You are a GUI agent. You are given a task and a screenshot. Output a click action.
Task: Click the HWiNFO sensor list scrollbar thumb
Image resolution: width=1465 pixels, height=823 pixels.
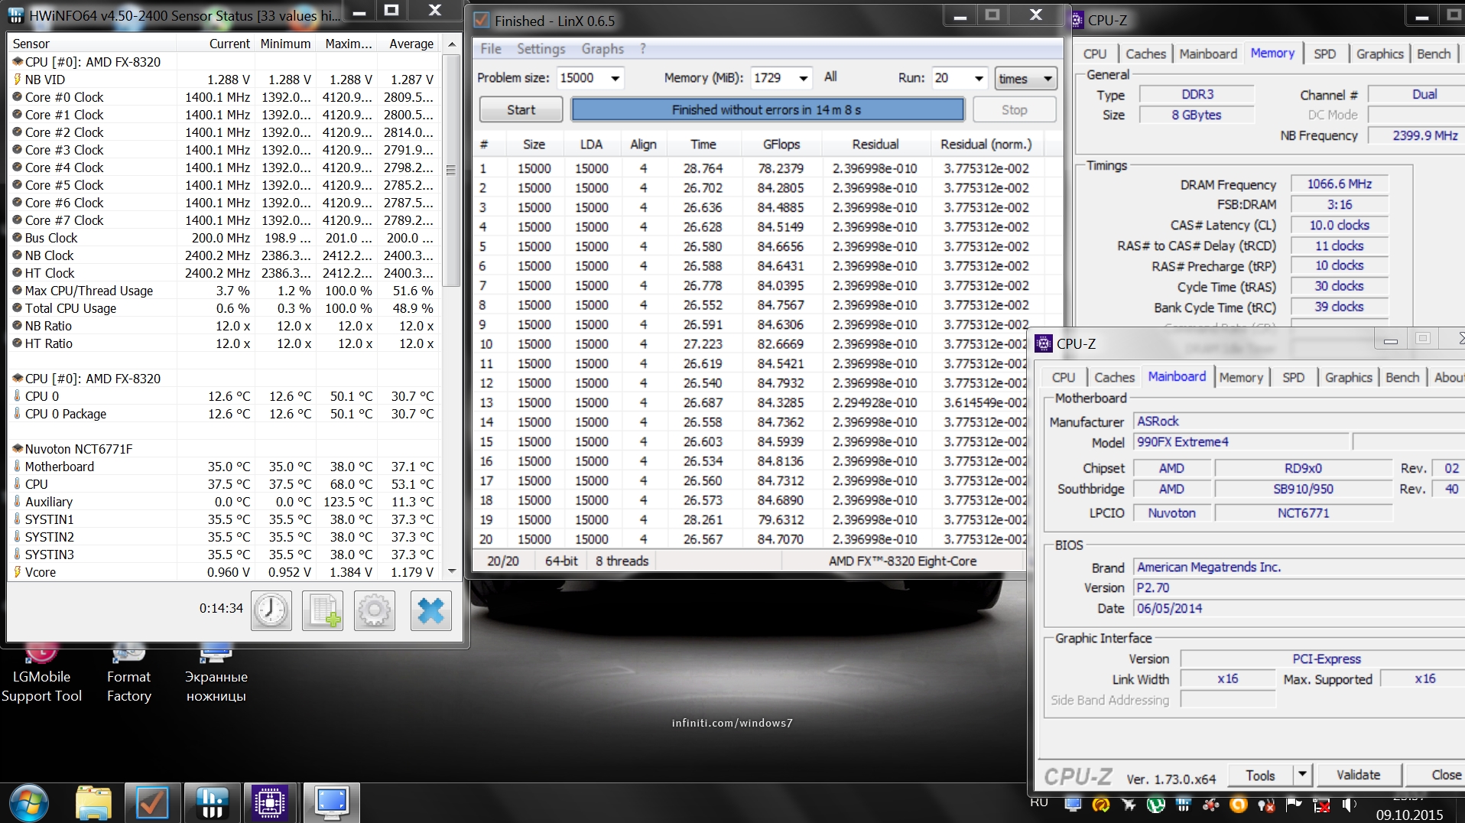point(451,170)
